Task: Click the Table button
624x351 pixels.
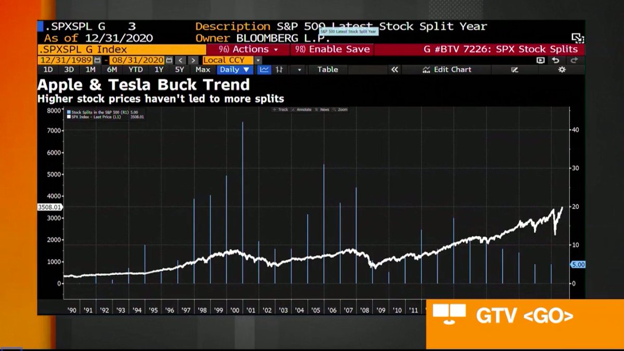Action: click(x=328, y=70)
